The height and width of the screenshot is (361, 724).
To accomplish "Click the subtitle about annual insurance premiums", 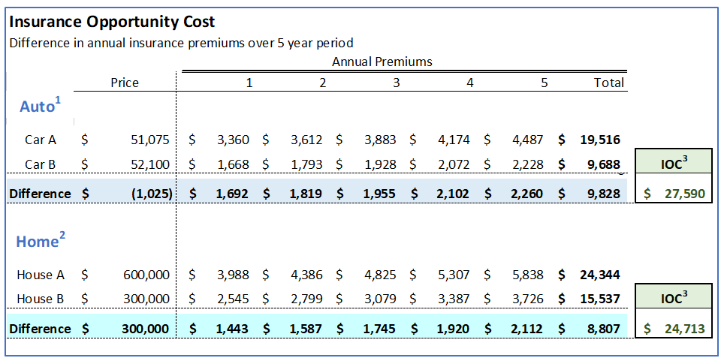I will pos(180,43).
